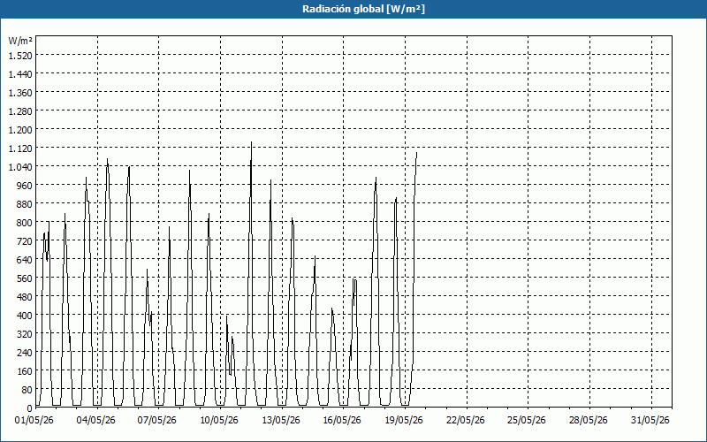Click the 320 y-axis value

click(x=25, y=334)
